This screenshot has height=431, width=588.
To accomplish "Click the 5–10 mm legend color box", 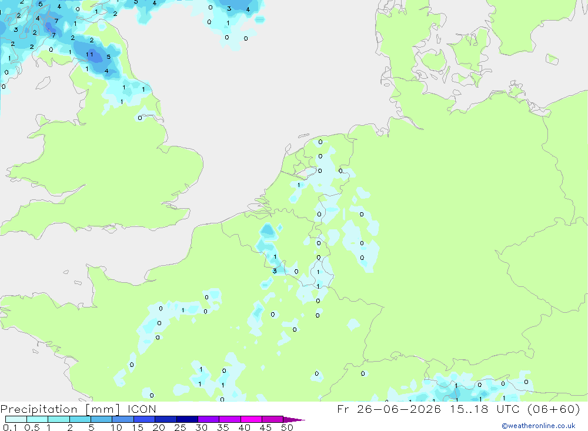I will pos(102,419).
